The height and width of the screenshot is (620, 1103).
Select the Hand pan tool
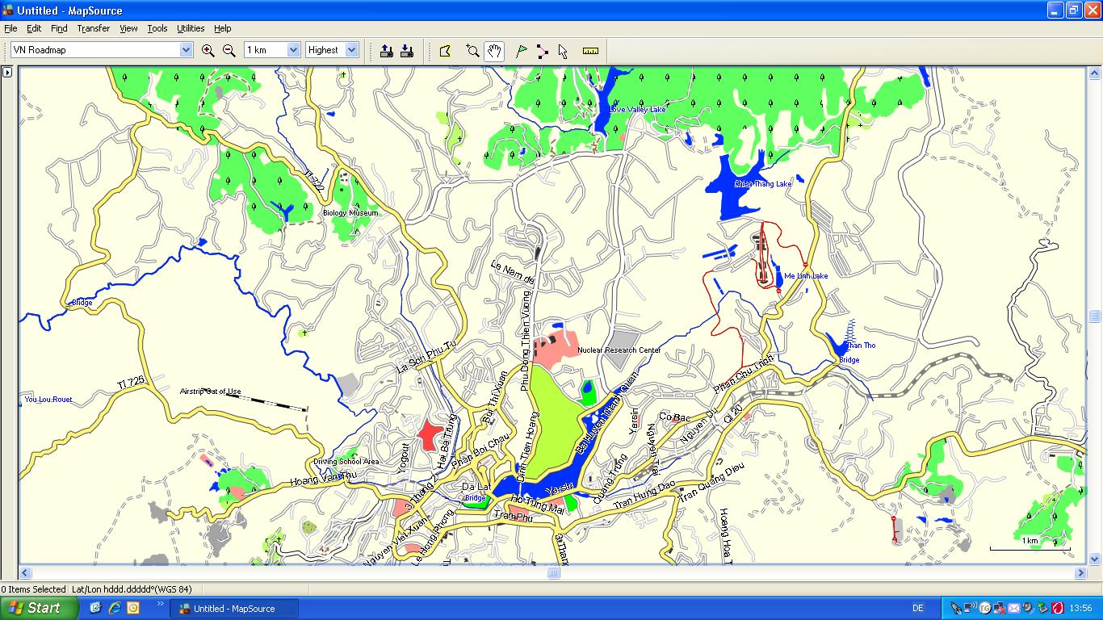point(494,51)
